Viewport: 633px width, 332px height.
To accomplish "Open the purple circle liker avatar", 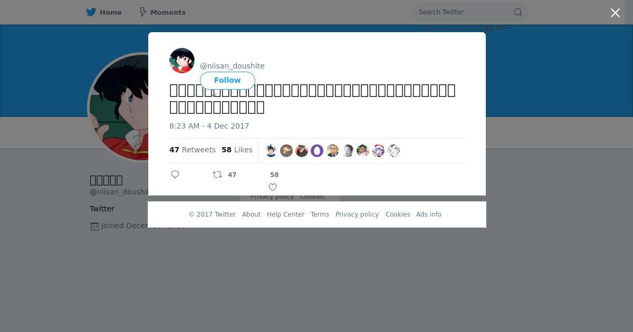I will [x=317, y=151].
